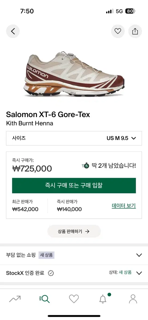
Task: Tap the 상품 판매하기 button
Action: [x=74, y=231]
